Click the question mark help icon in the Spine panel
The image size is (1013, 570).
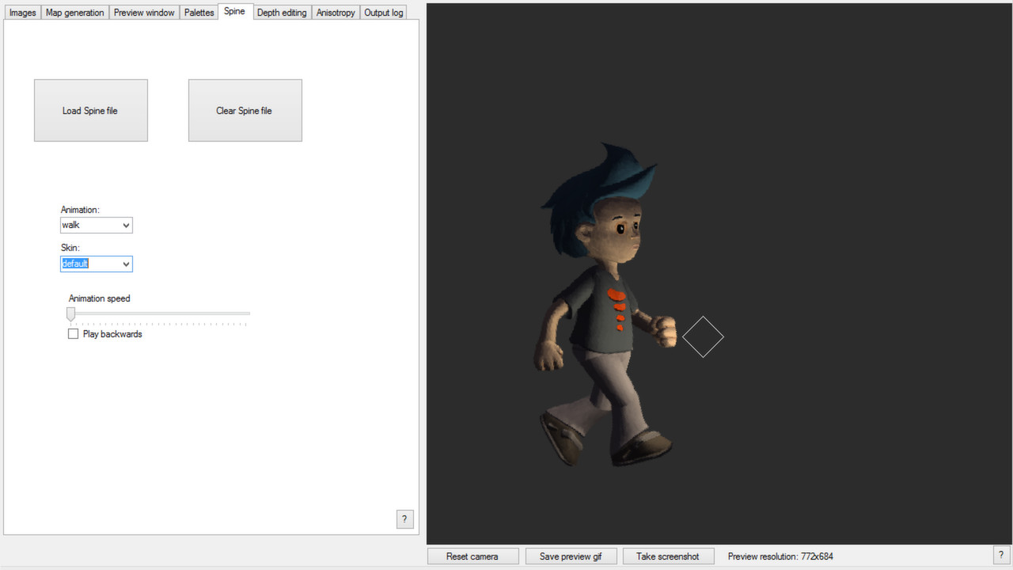(x=404, y=519)
